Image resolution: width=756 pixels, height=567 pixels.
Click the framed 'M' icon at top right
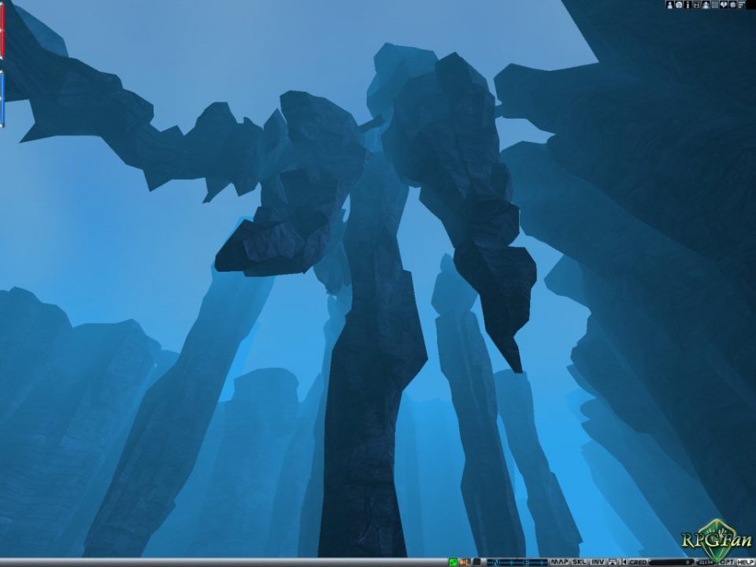click(x=697, y=5)
